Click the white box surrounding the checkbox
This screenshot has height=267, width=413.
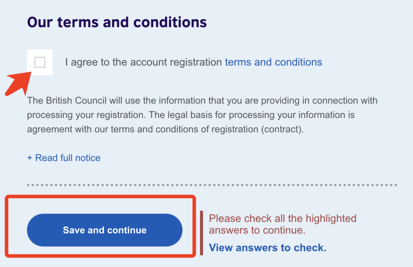(40, 62)
